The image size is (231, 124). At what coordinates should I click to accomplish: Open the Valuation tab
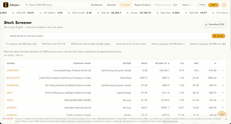(x=111, y=5)
